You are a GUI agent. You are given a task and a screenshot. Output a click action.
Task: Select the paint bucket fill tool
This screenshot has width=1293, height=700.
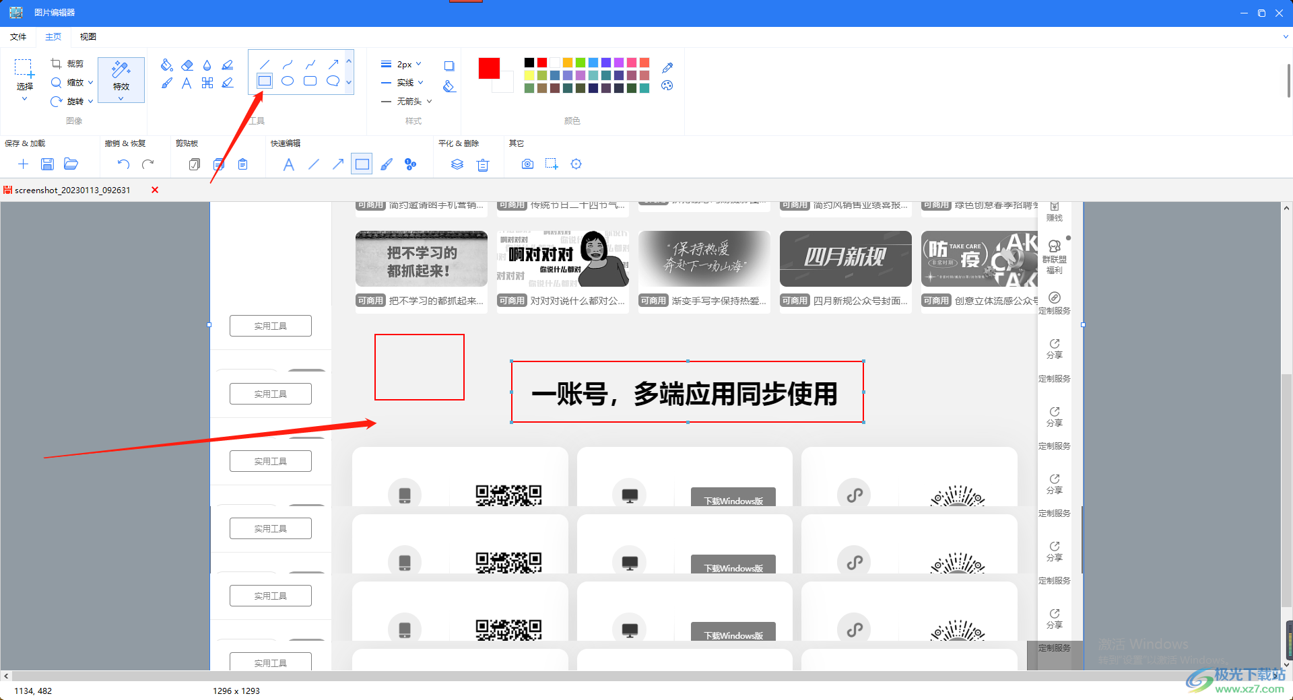point(166,65)
